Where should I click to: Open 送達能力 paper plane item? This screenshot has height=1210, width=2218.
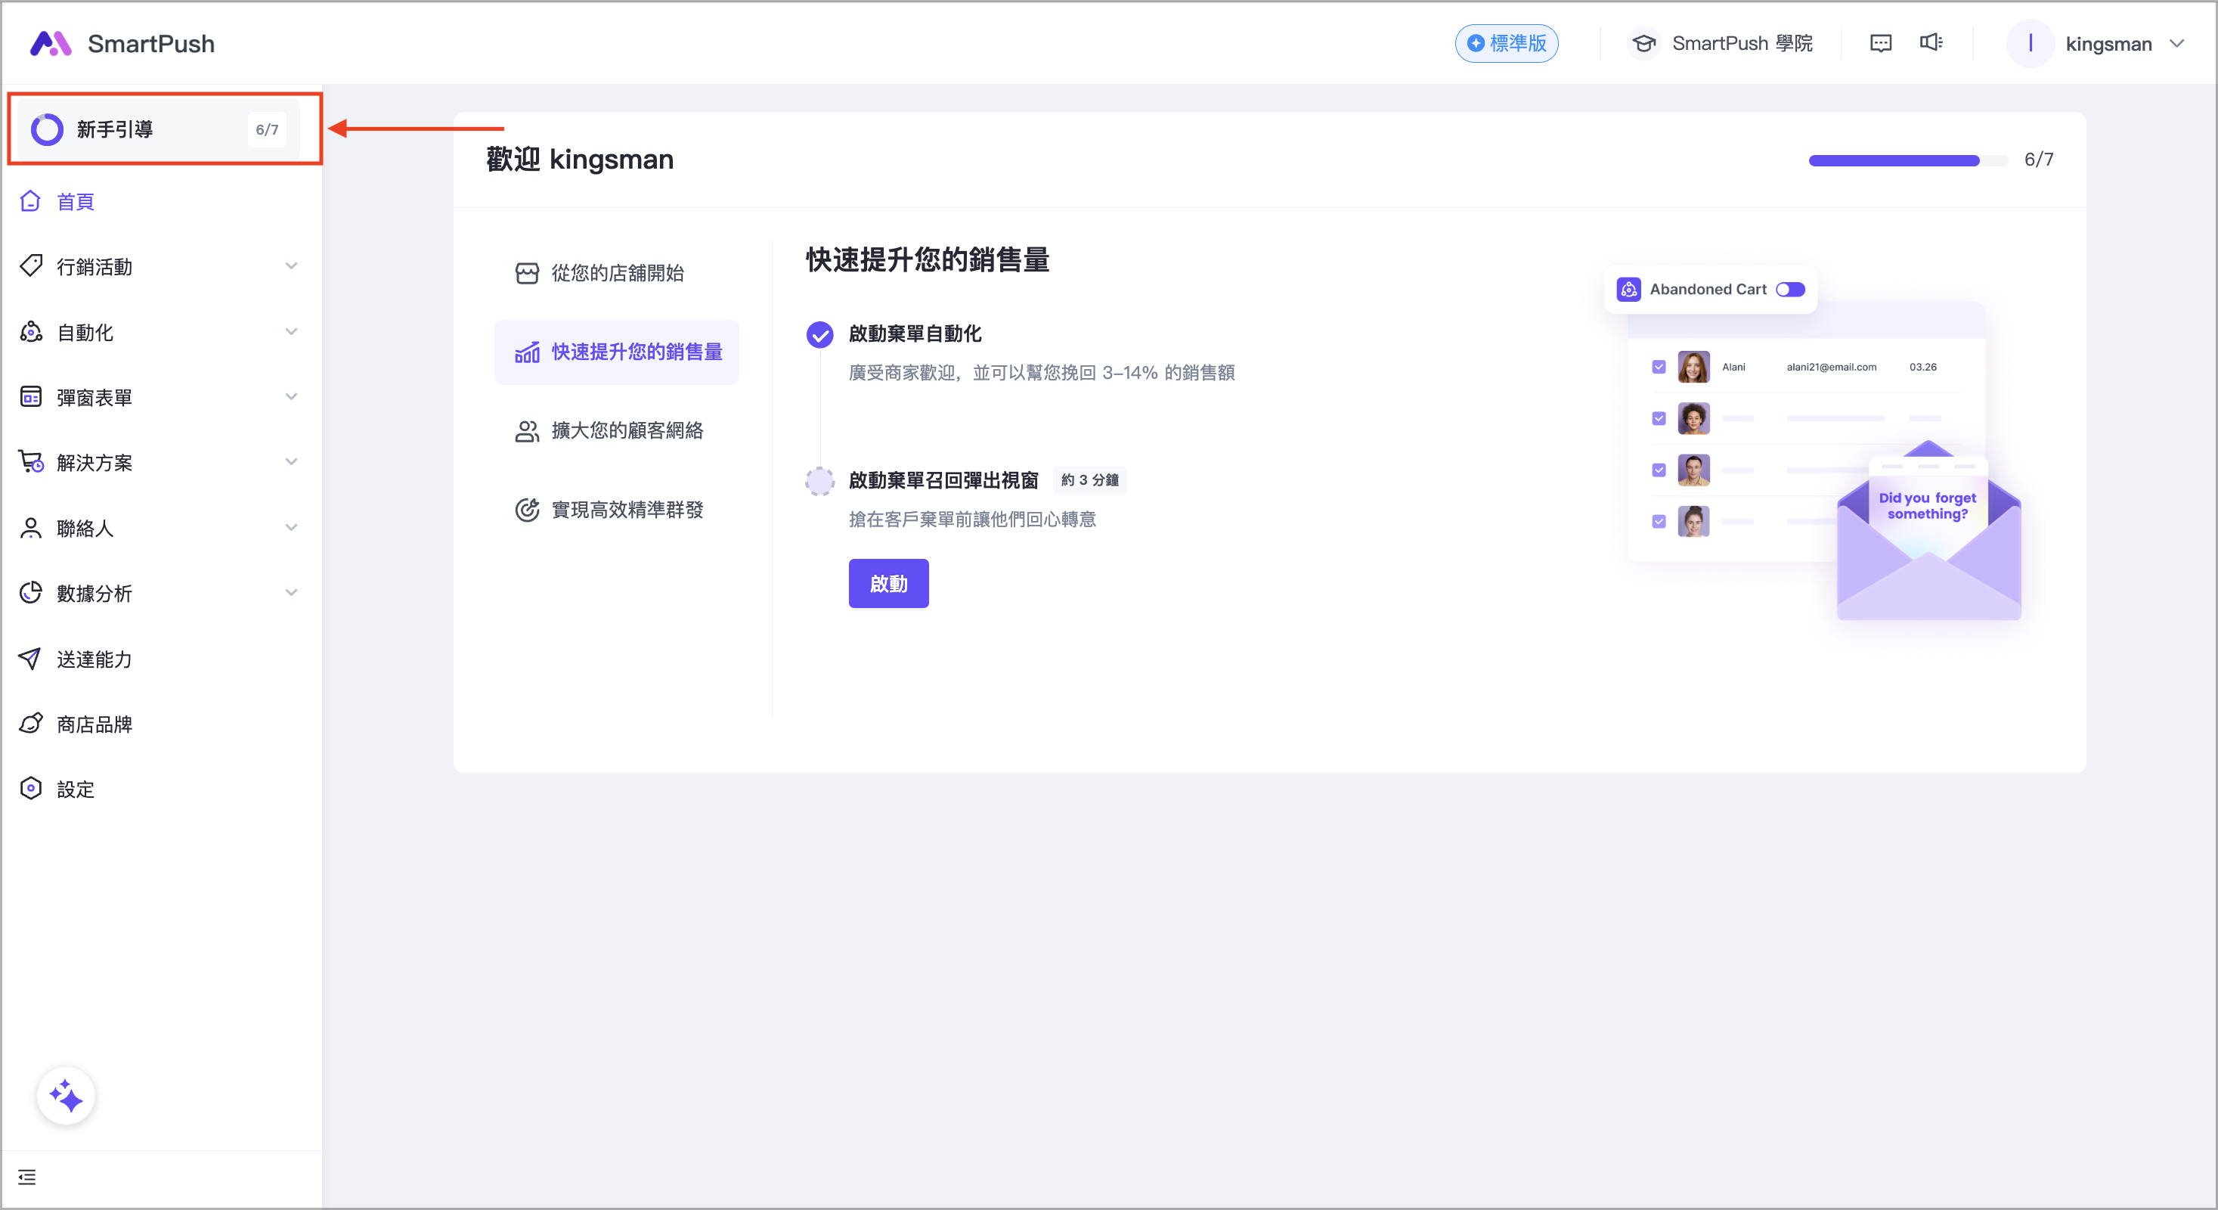[94, 659]
